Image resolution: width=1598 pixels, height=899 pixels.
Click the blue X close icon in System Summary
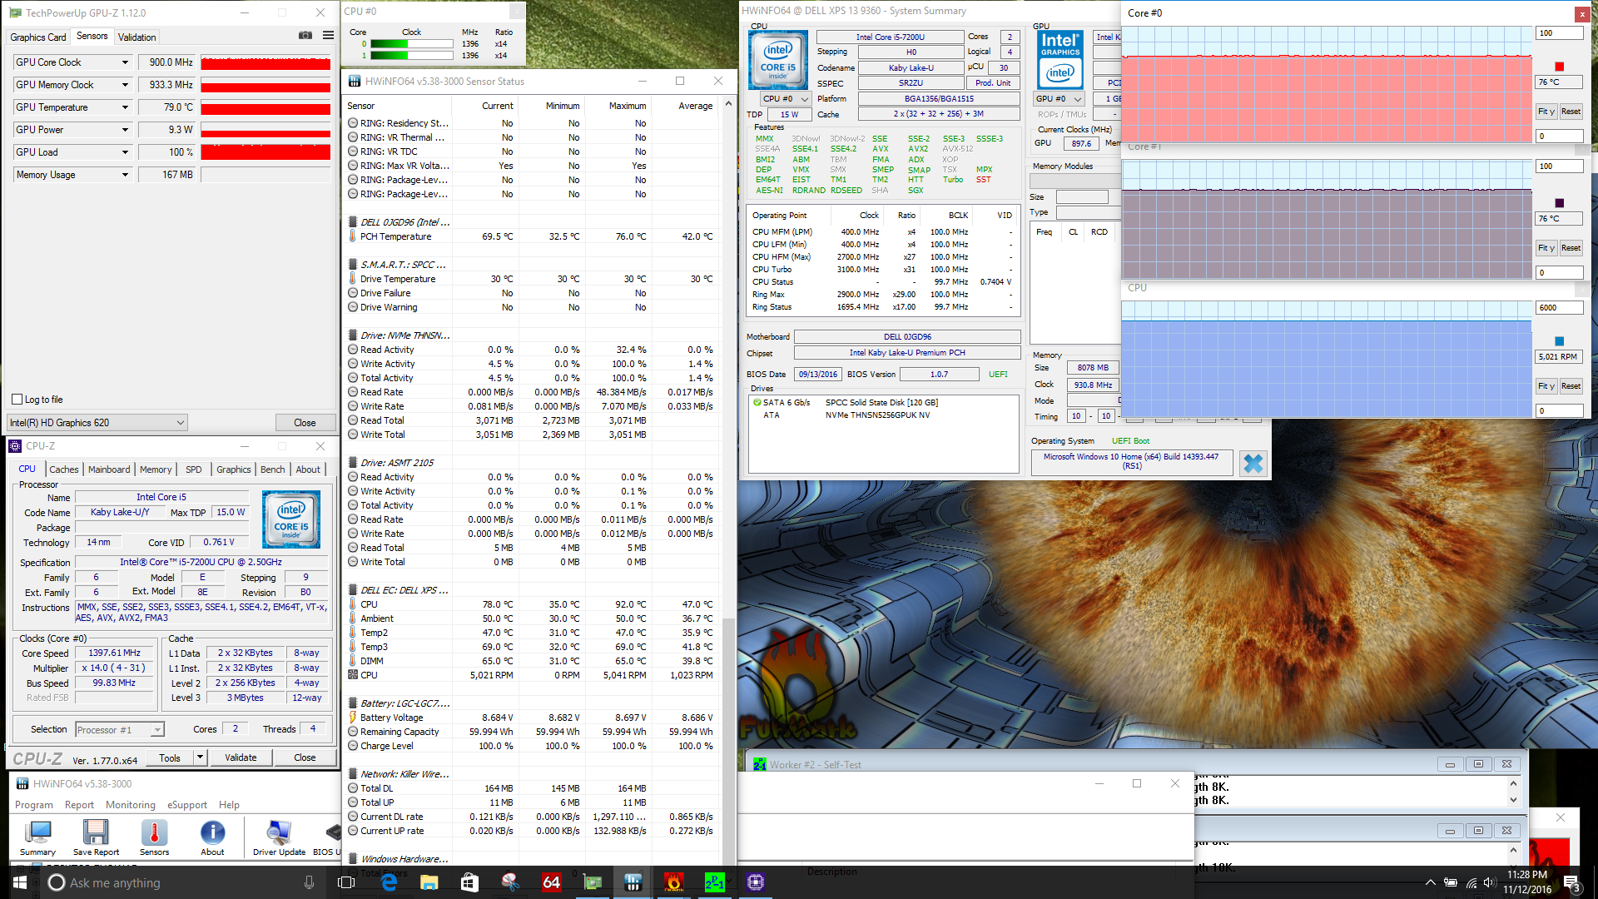point(1253,463)
